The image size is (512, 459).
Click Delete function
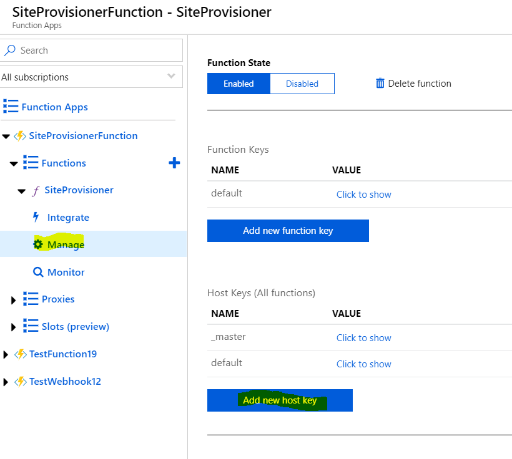pyautogui.click(x=420, y=84)
